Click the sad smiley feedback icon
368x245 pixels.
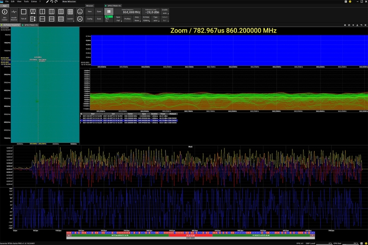click(80, 19)
